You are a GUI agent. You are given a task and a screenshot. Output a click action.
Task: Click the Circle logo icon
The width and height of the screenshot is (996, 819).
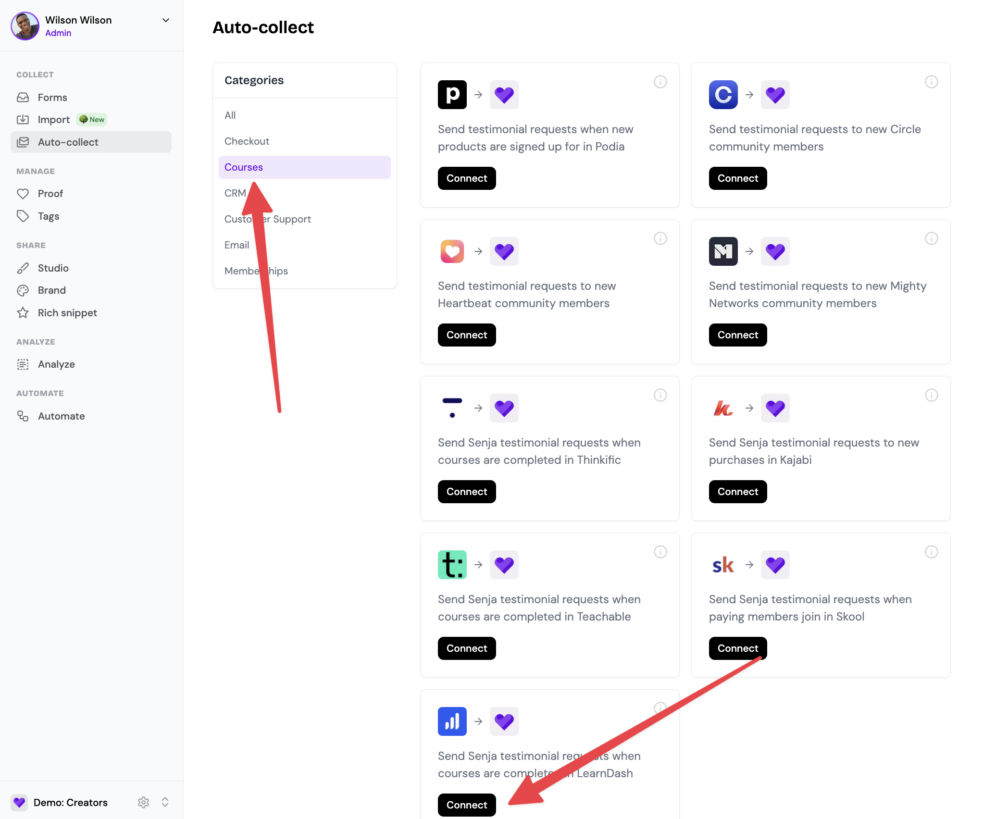723,95
